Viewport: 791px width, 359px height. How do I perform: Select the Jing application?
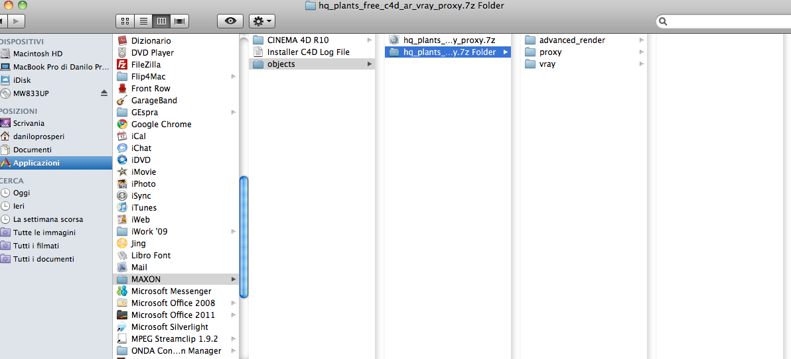[x=138, y=243]
